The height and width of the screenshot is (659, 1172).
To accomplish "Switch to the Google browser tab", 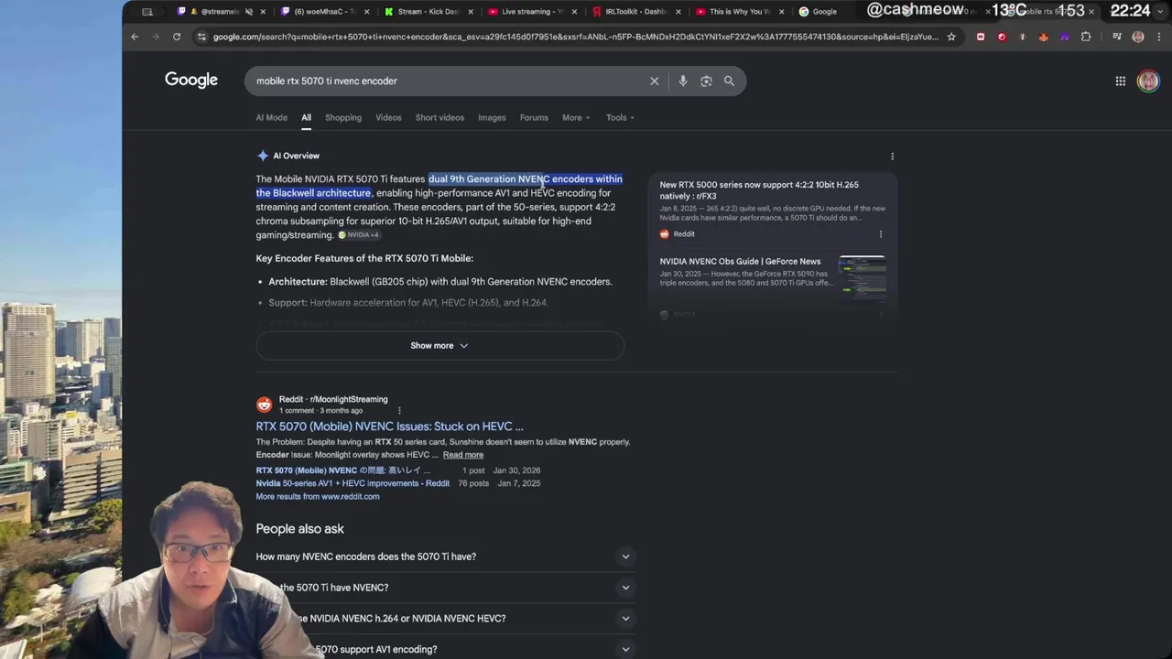I will coord(824,12).
